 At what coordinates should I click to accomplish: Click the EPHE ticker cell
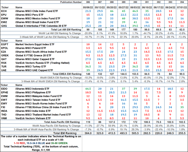click(x=5, y=93)
